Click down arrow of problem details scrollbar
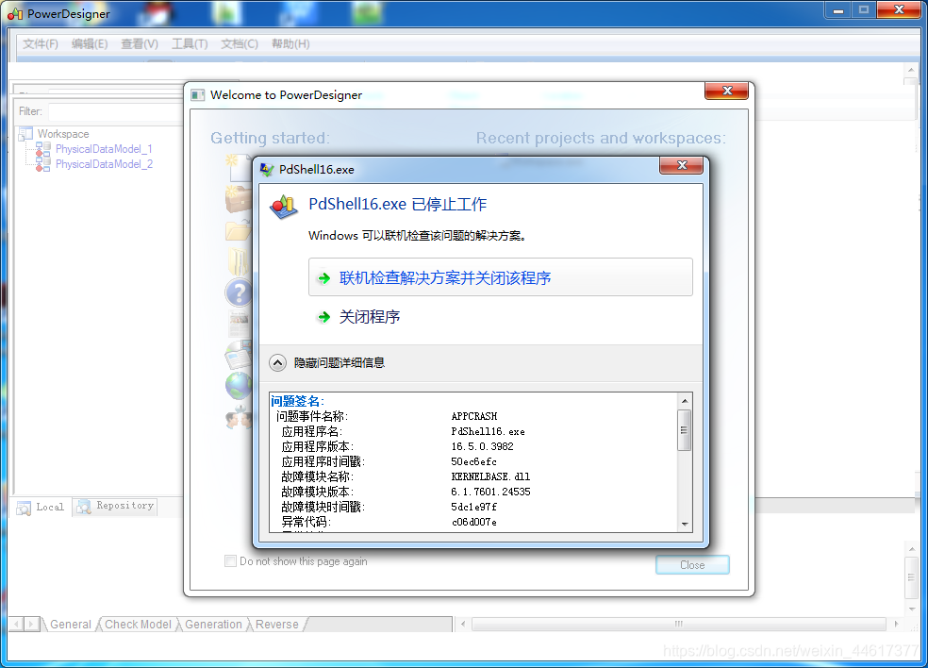This screenshot has width=928, height=668. 685,524
